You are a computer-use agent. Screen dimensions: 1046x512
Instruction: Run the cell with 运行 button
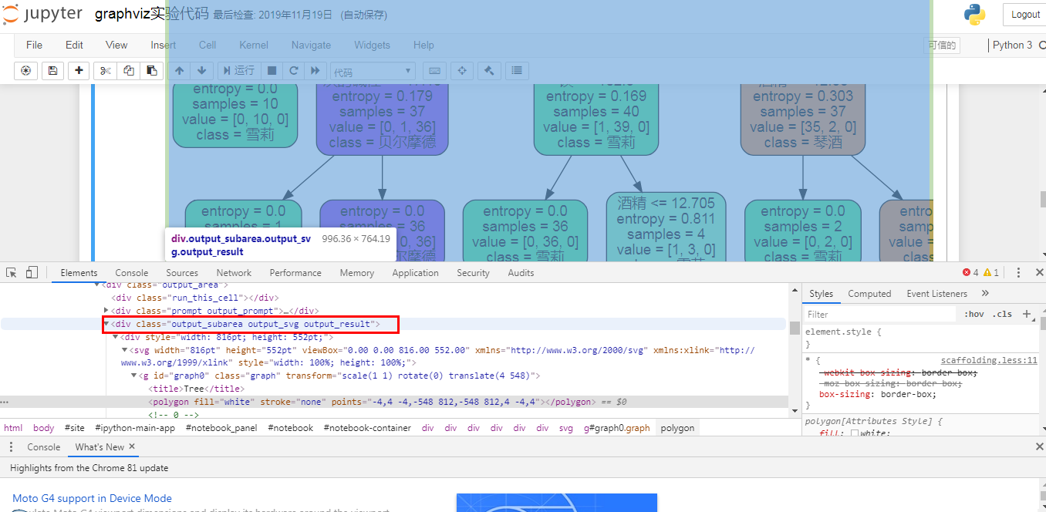[x=239, y=70]
